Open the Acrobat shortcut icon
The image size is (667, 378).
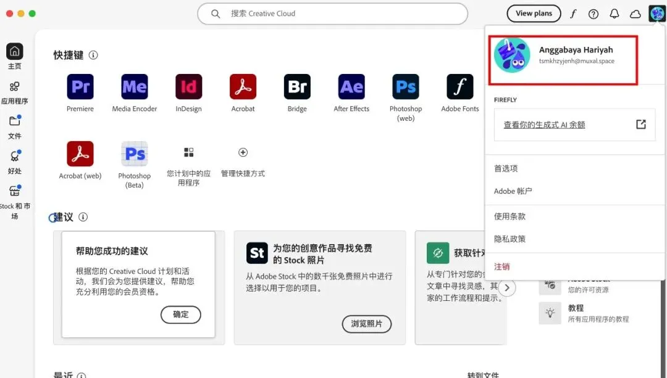coord(243,87)
